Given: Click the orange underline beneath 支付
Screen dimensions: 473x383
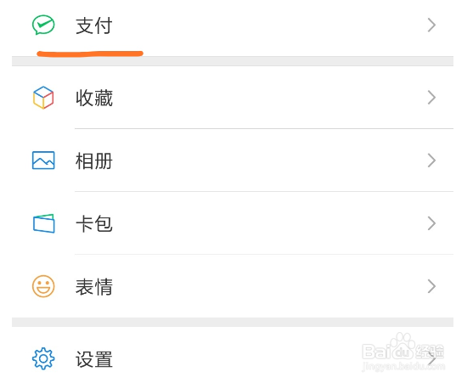Looking at the screenshot, I should click(90, 54).
